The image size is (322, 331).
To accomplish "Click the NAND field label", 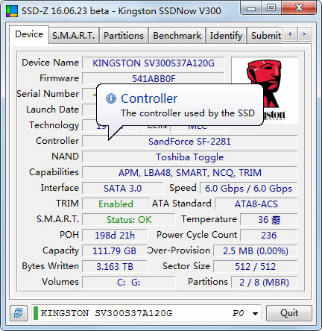I will 66,157.
